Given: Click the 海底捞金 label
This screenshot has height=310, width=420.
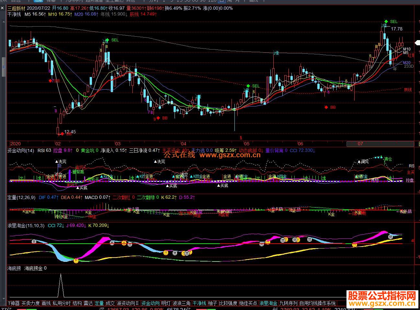Looking at the screenshot, I should (33, 268).
